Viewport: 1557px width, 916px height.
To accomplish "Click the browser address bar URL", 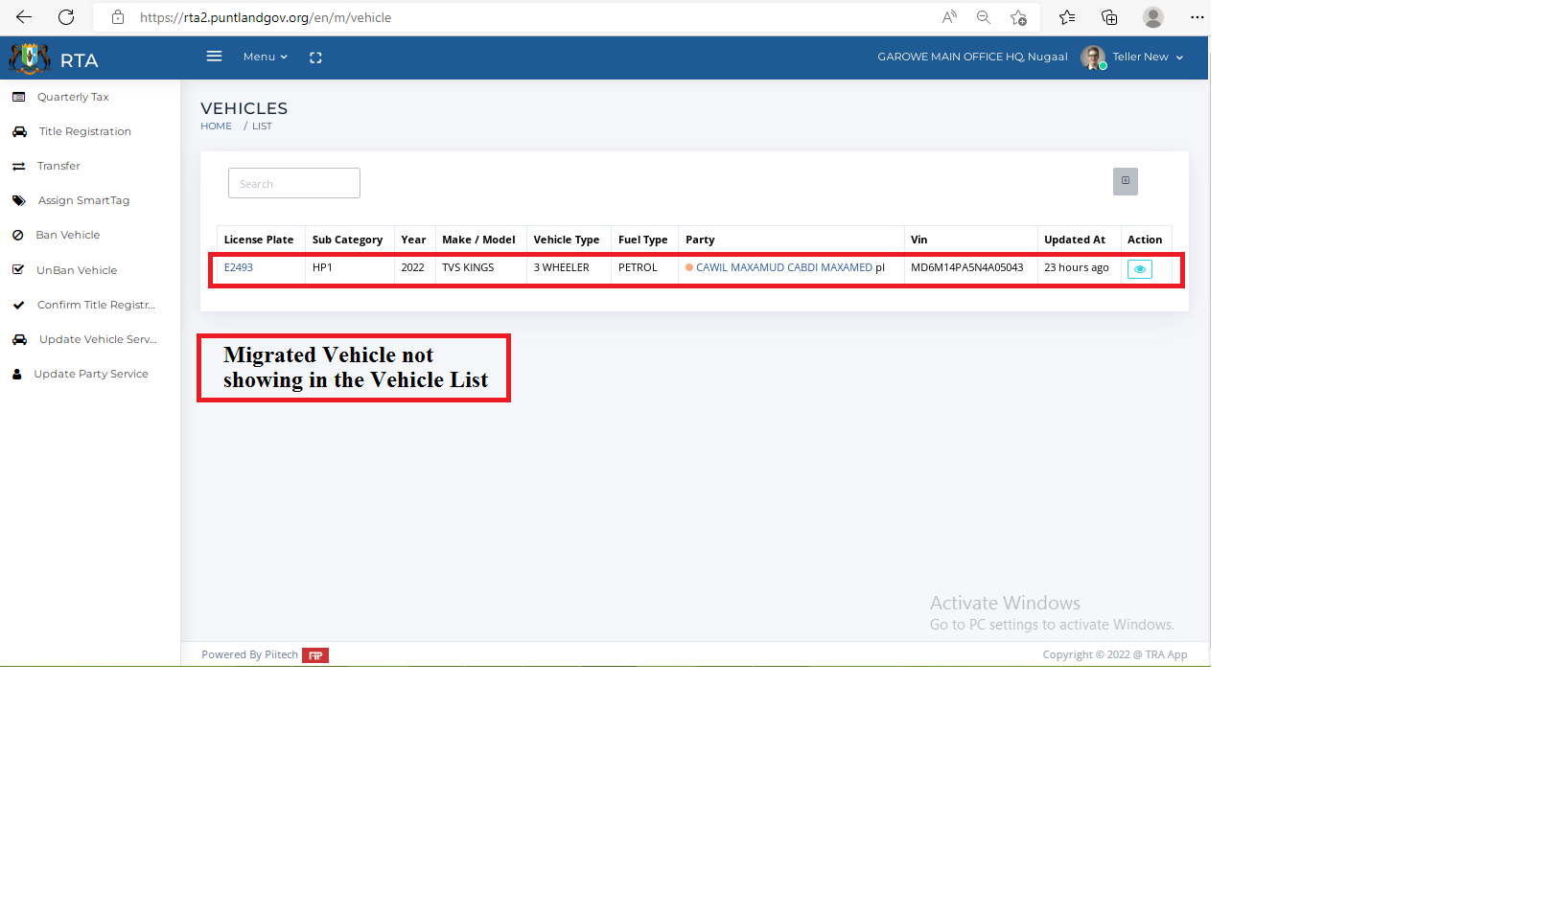I will click(266, 17).
